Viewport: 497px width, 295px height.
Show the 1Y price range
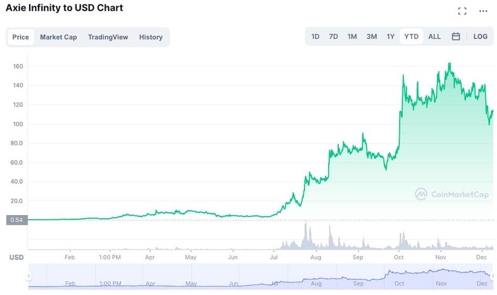point(391,36)
